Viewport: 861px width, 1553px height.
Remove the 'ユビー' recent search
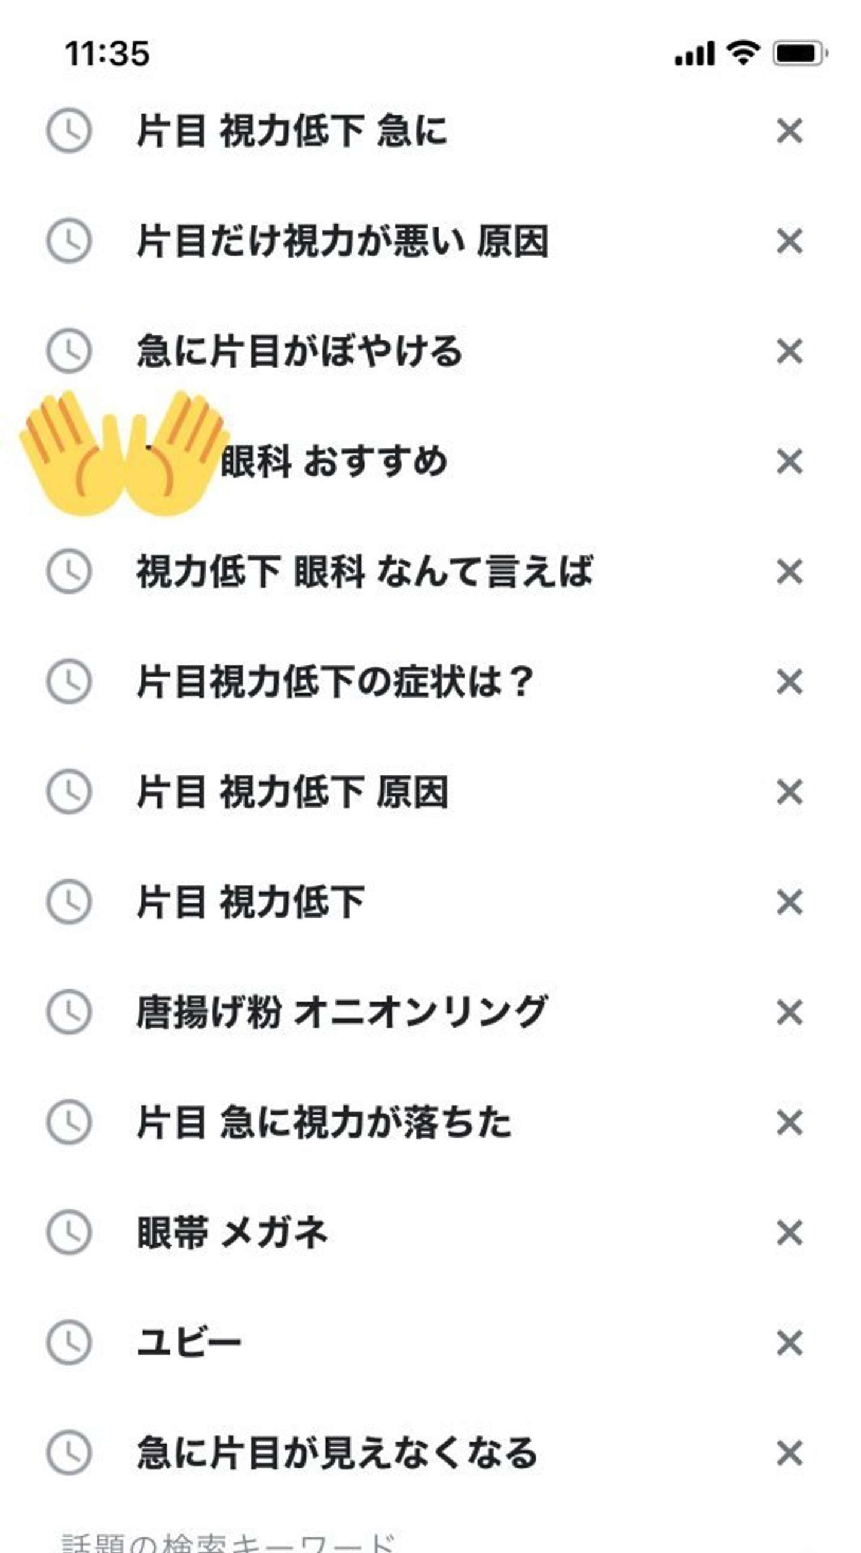tap(789, 1343)
